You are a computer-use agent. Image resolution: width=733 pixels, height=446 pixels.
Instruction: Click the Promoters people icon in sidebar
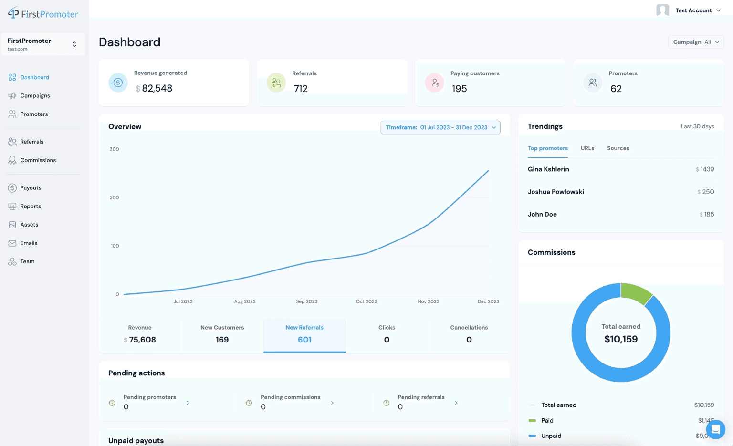point(12,114)
